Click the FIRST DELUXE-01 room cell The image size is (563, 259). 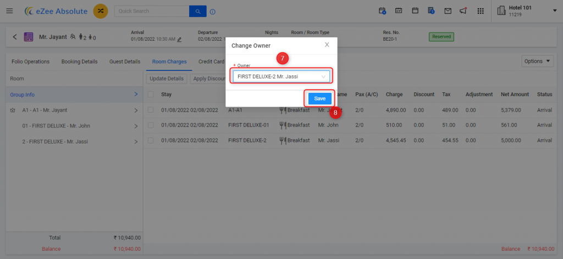point(249,125)
